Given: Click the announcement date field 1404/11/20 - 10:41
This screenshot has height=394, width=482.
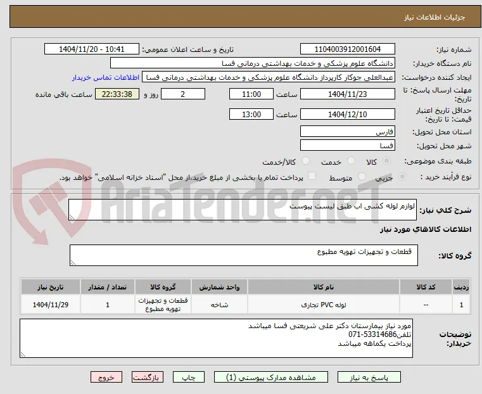Looking at the screenshot, I should [x=92, y=49].
